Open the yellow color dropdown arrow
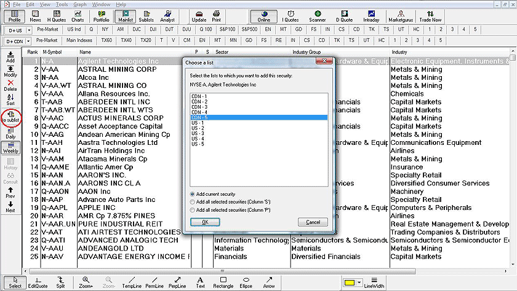This screenshot has width=517, height=291. pyautogui.click(x=359, y=282)
